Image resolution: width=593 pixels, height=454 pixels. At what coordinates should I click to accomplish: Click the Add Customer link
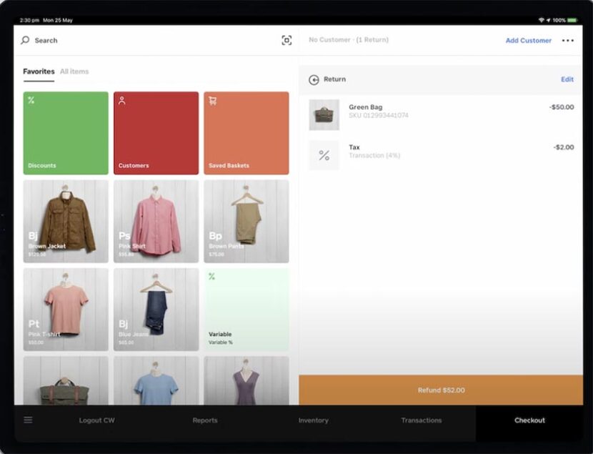click(x=528, y=41)
